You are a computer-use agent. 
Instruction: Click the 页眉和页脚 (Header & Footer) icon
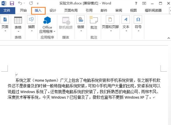[x=110, y=19]
